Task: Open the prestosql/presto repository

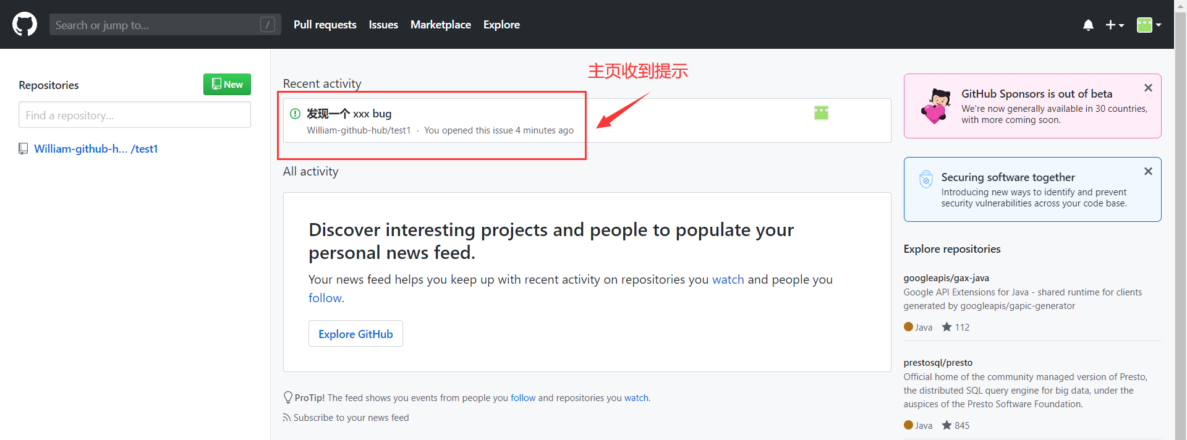Action: pos(938,363)
